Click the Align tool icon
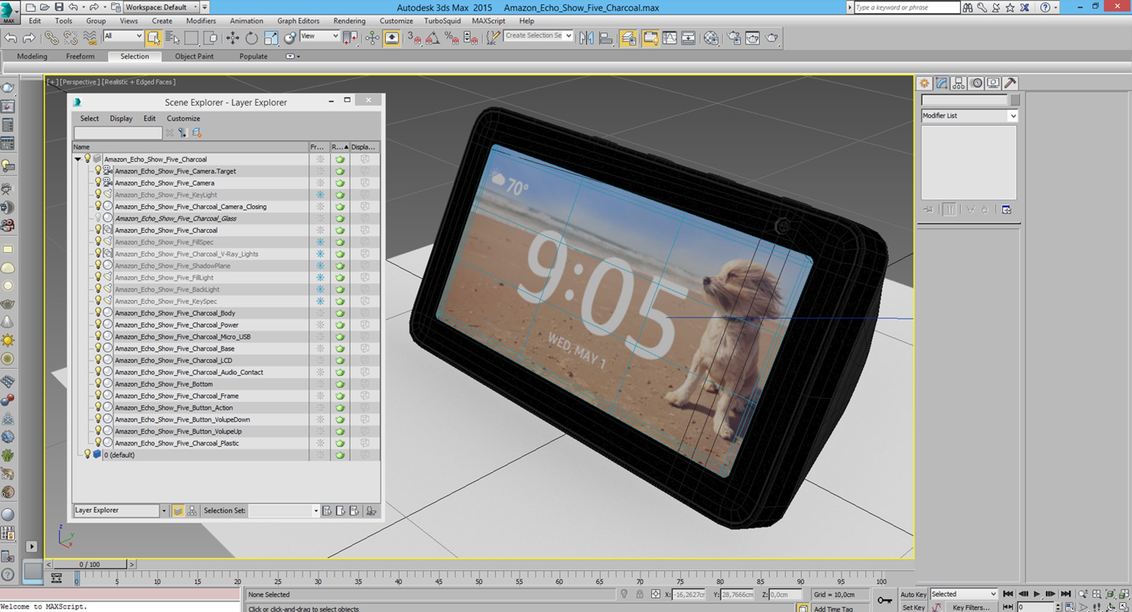The height and width of the screenshot is (612, 1132). pyautogui.click(x=606, y=38)
